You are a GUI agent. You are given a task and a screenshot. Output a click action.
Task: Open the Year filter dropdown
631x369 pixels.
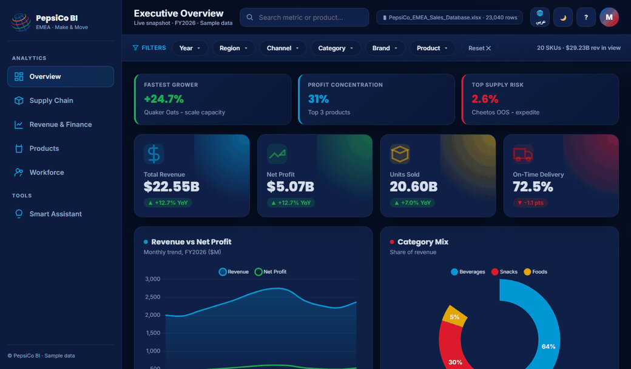coord(190,48)
